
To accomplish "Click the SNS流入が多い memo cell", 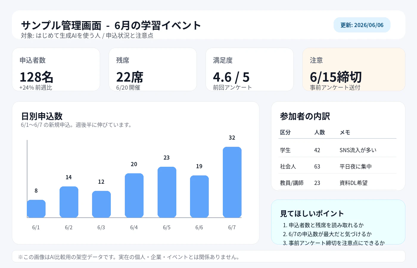I will pyautogui.click(x=358, y=150).
